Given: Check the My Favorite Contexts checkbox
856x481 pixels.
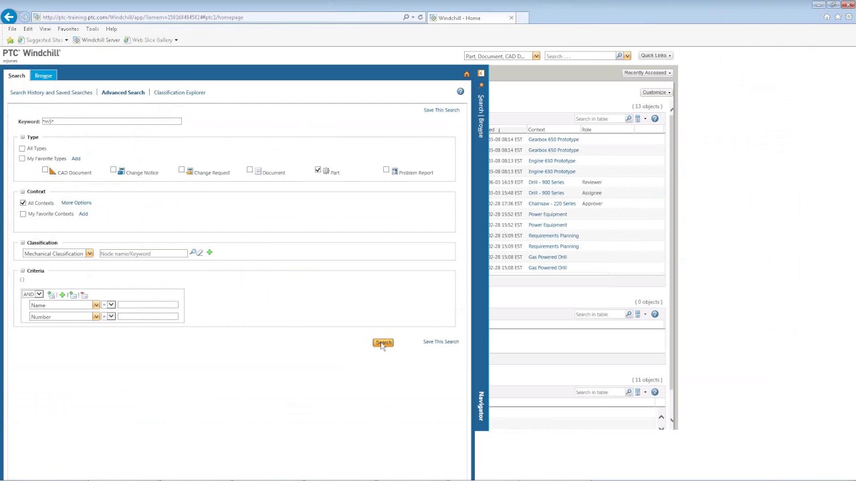Looking at the screenshot, I should tap(23, 214).
